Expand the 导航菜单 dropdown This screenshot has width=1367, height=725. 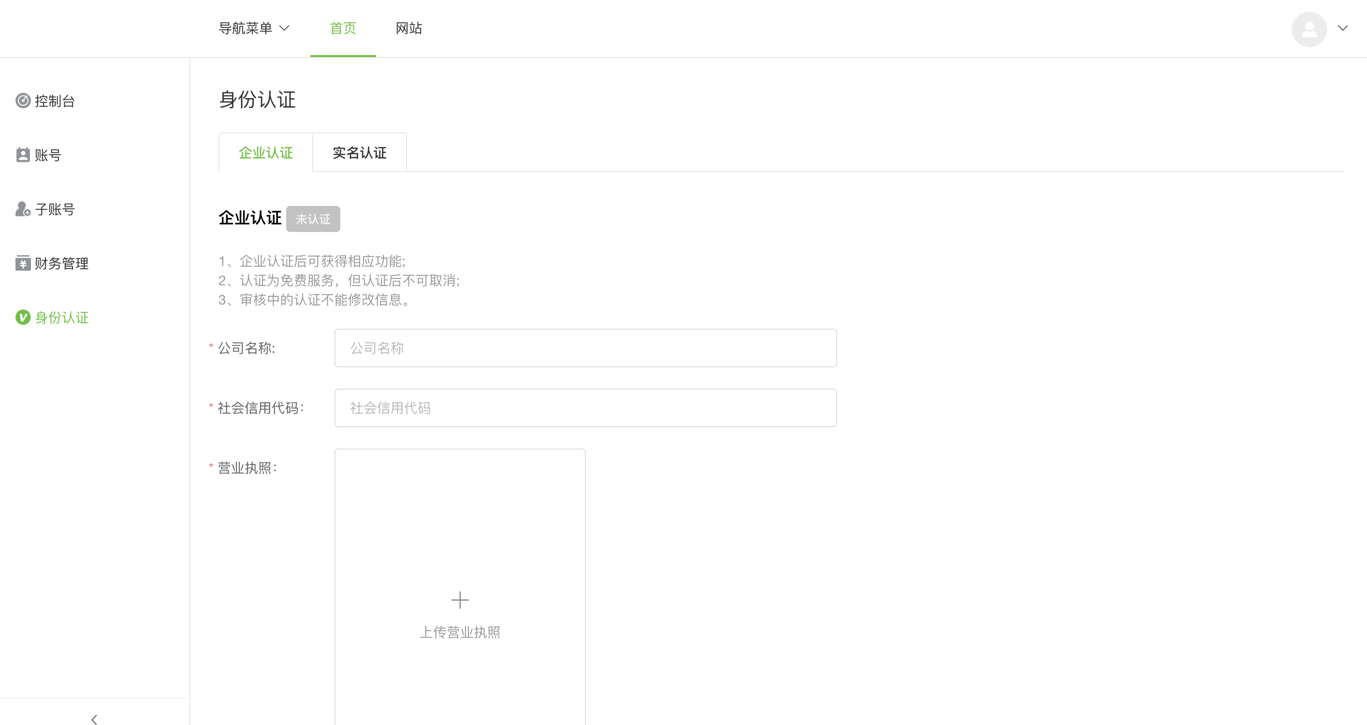[x=254, y=28]
